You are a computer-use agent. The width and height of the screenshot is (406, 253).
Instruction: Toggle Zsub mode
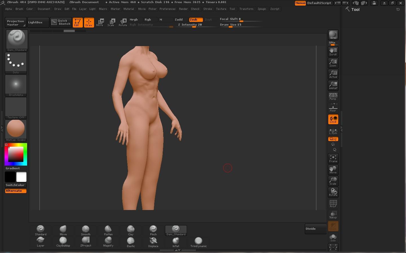click(196, 20)
